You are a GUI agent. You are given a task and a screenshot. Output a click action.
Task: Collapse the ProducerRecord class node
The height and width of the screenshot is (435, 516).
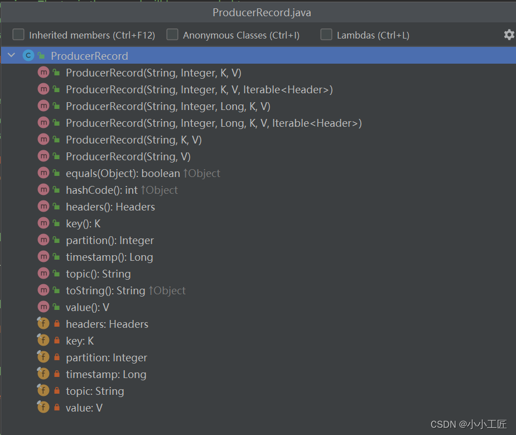coord(12,55)
